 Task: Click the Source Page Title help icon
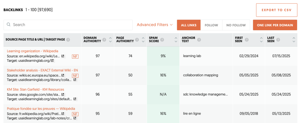click(68, 40)
